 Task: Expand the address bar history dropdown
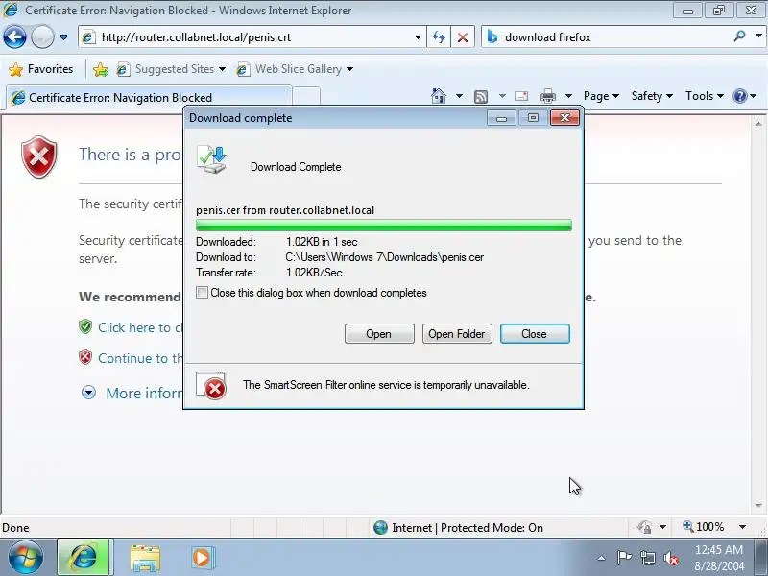(418, 37)
